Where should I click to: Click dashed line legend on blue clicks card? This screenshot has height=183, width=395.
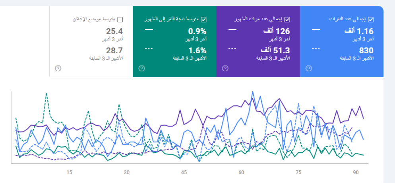click(316, 49)
